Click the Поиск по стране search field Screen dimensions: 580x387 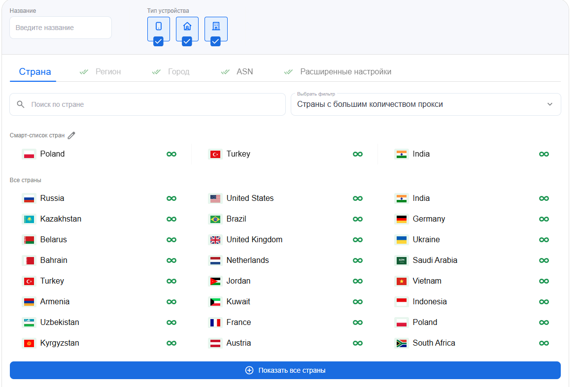point(148,104)
